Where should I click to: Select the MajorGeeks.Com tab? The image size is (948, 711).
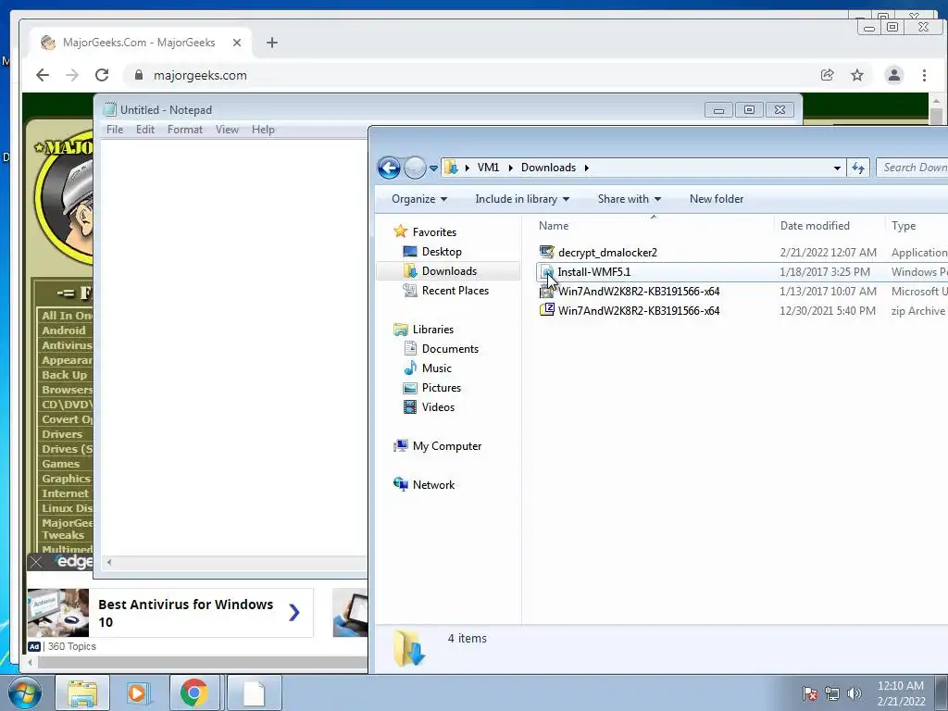tap(139, 43)
